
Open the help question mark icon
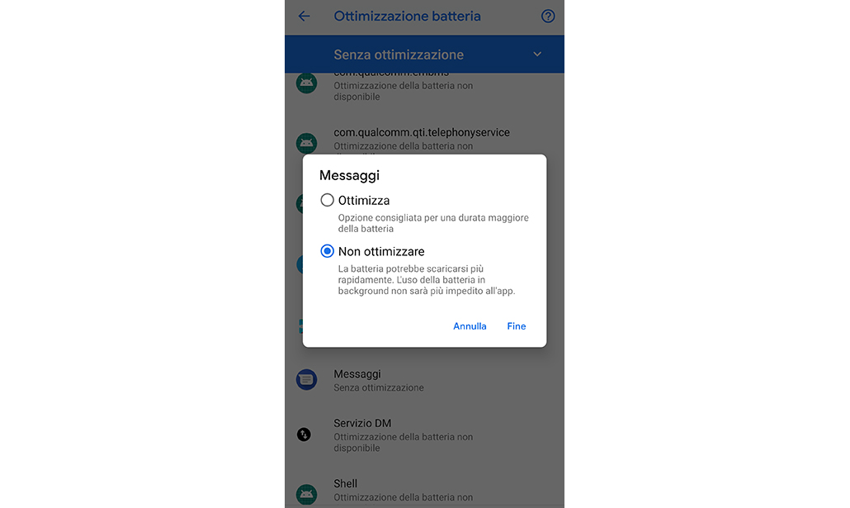tap(548, 17)
